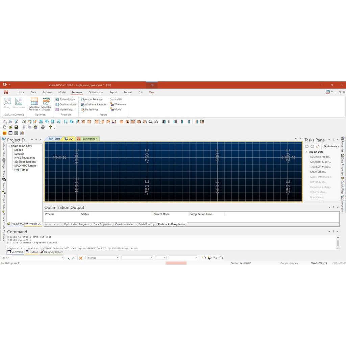Open the Case Information tab
Viewport: 346px width, 346px height.
point(124,224)
